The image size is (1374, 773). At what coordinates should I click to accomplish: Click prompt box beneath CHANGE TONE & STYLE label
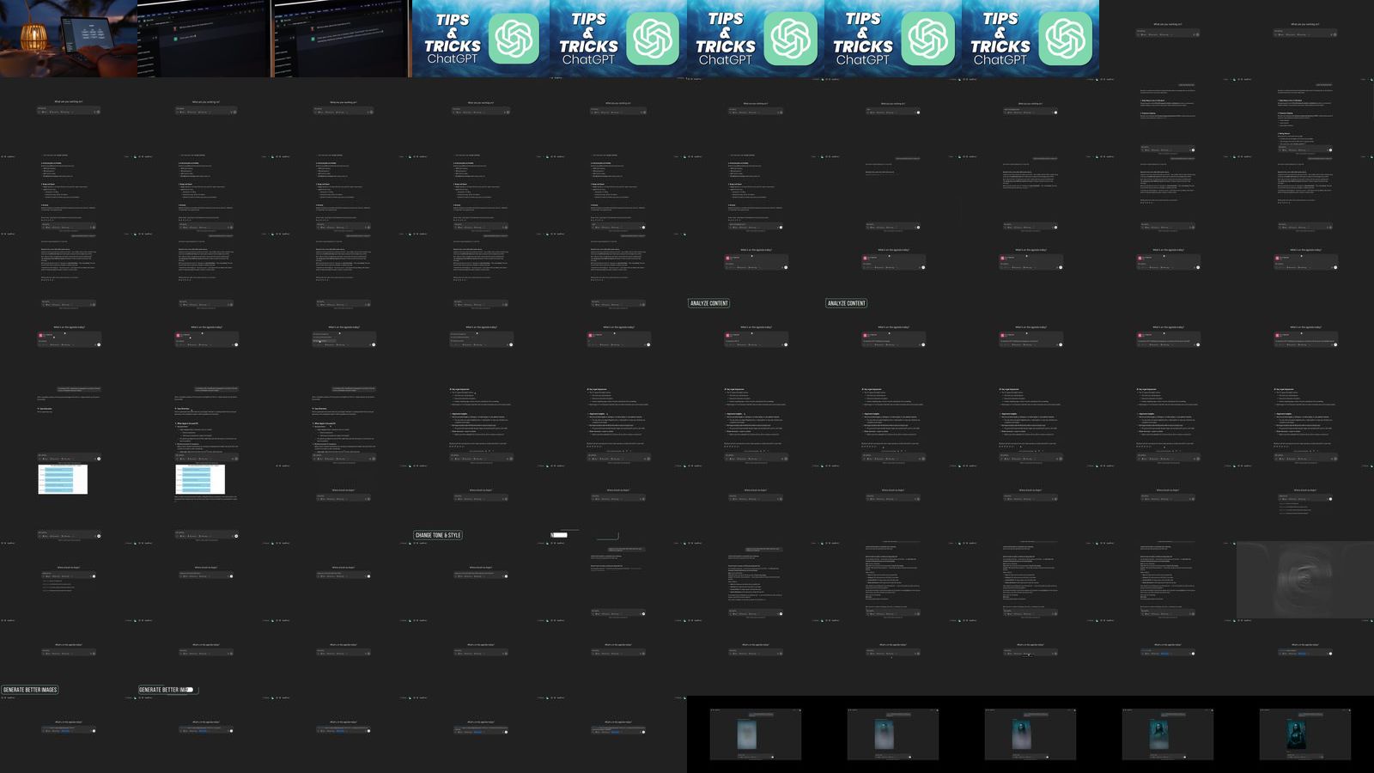click(481, 575)
